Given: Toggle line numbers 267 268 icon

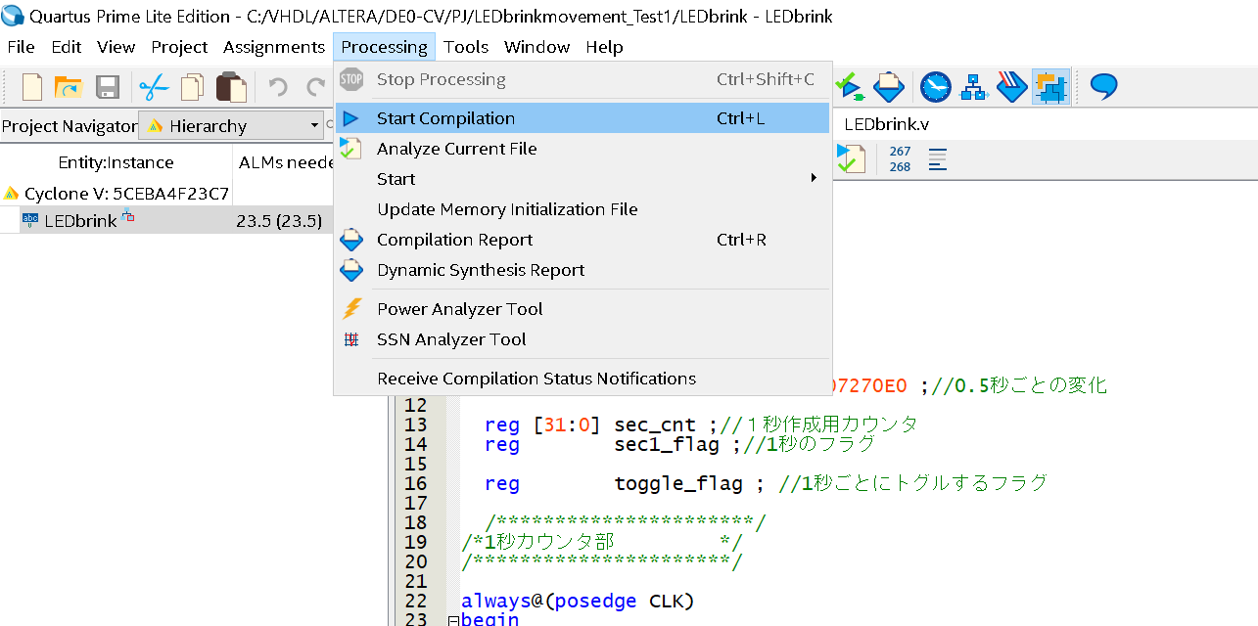Looking at the screenshot, I should click(900, 158).
